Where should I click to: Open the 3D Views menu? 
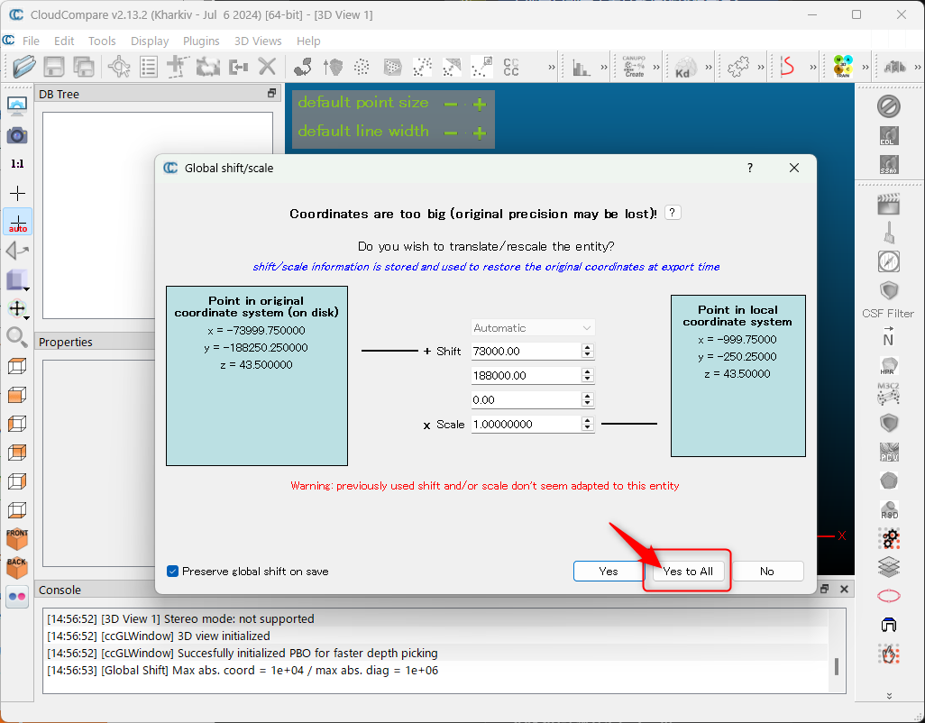[x=258, y=41]
